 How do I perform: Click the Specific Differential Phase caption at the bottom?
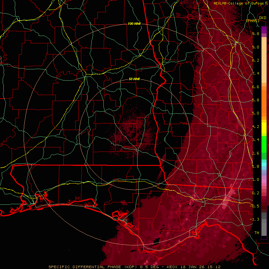click(x=134, y=267)
